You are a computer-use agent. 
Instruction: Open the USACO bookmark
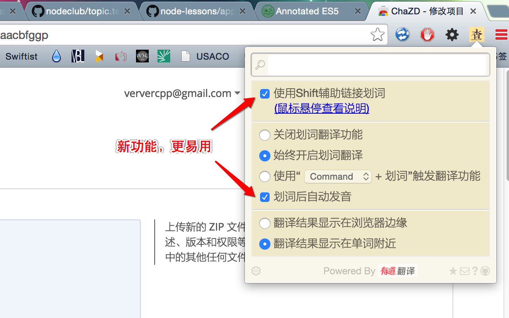point(206,56)
